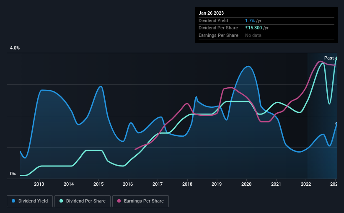Screen dimensions: 344x213
Task: Click the 1.7% dividend yield value
Action: point(250,21)
